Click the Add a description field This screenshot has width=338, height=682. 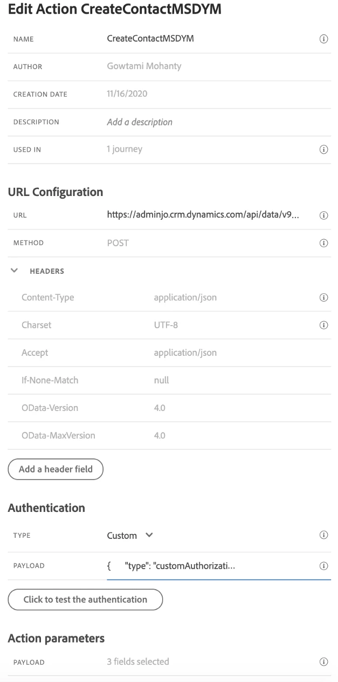click(140, 122)
